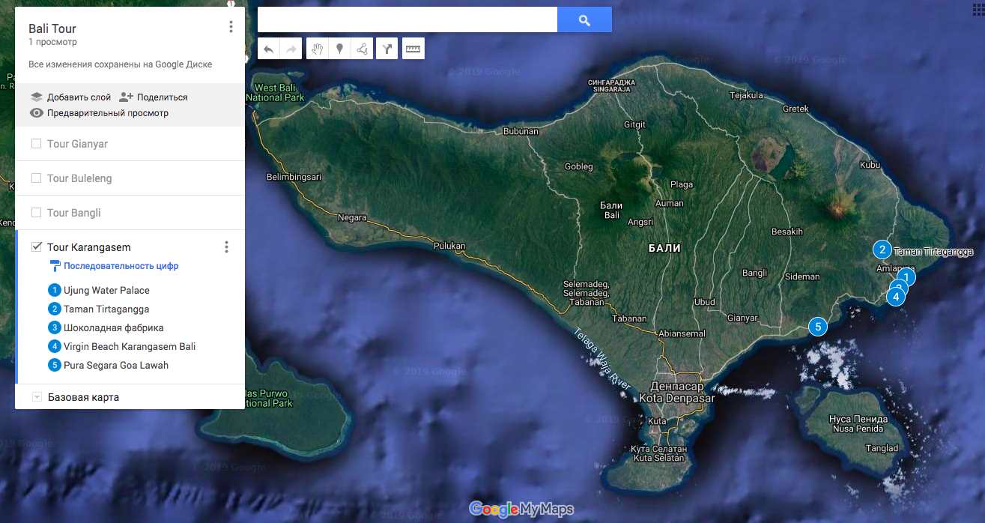Open Tour Karangasem layer options menu

click(x=226, y=247)
